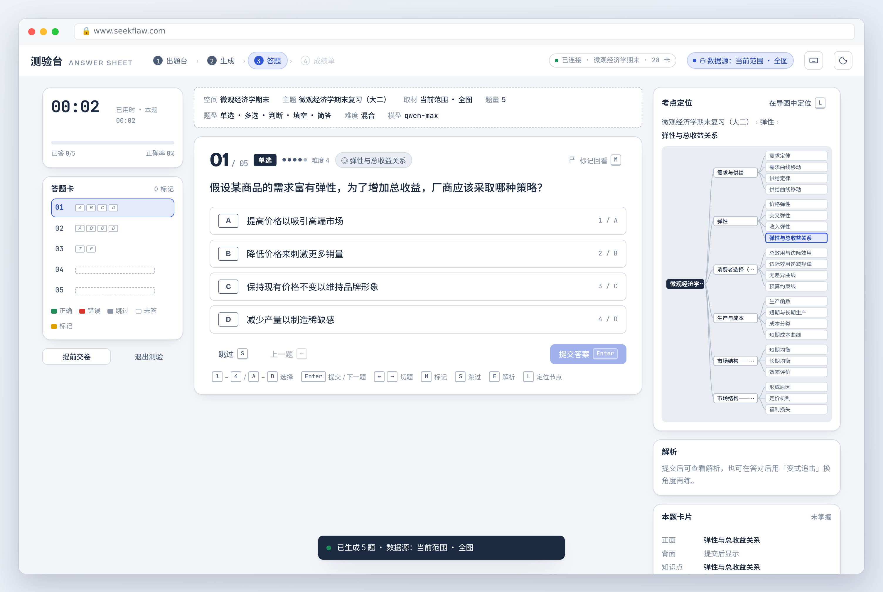Click the answered progress bar under timer
883x592 pixels.
(x=112, y=143)
